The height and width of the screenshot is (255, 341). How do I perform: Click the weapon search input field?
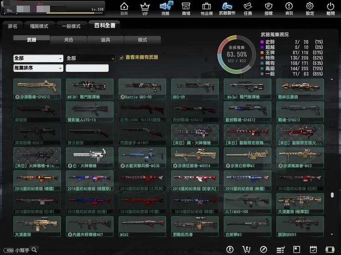(x=87, y=68)
